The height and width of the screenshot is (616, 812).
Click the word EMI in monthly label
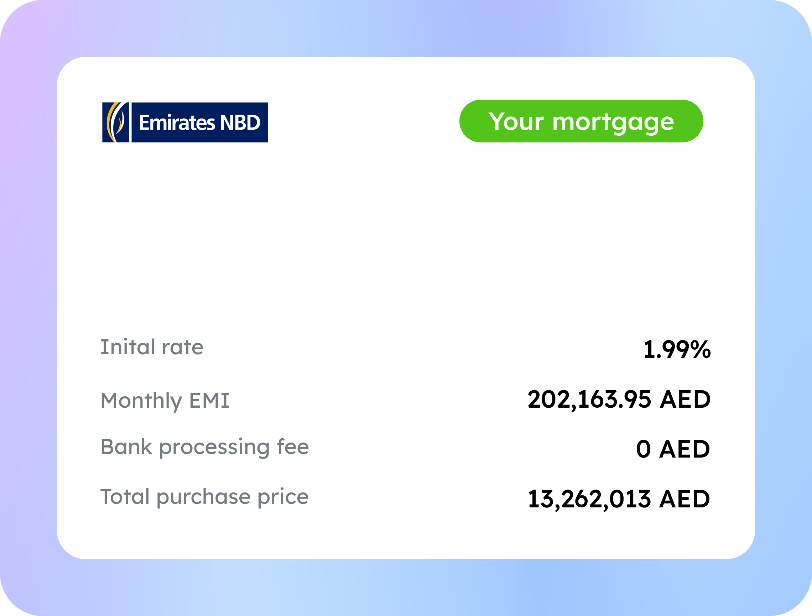[209, 400]
